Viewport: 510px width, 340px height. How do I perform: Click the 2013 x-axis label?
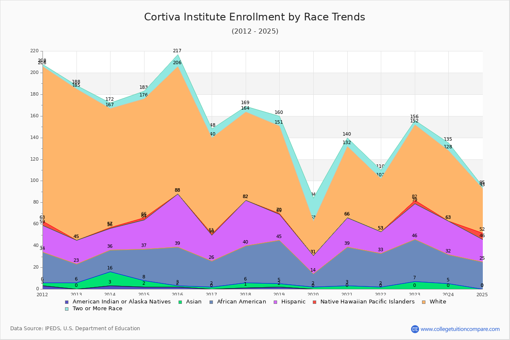[76, 295]
